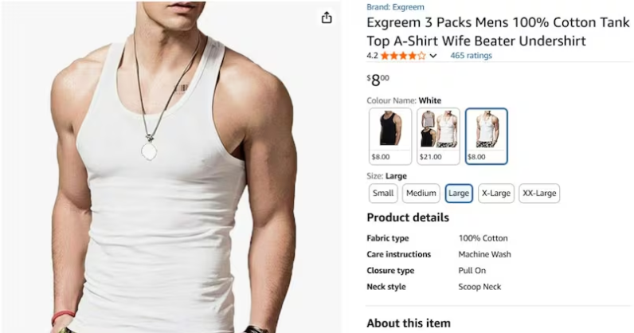Click the share icon above product image
Viewport: 634px width, 333px height.
click(x=327, y=18)
